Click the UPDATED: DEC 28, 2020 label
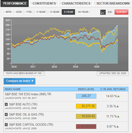 point(113,73)
